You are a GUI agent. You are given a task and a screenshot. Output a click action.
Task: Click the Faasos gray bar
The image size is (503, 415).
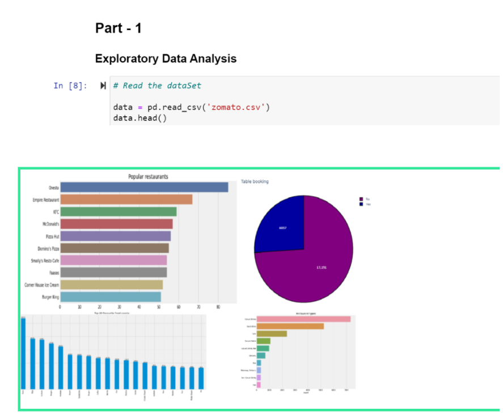pyautogui.click(x=113, y=273)
